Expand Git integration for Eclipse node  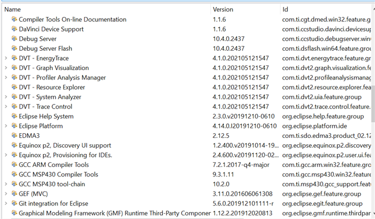(x=6, y=203)
